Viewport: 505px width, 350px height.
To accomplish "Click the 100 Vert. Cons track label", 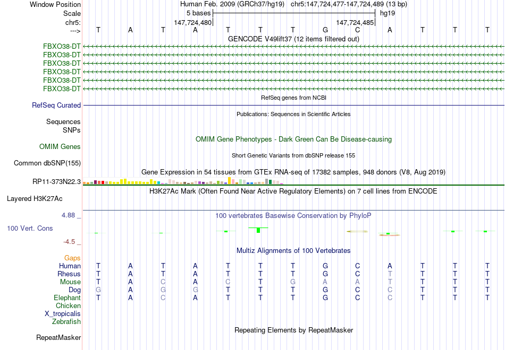I will click(x=30, y=228).
